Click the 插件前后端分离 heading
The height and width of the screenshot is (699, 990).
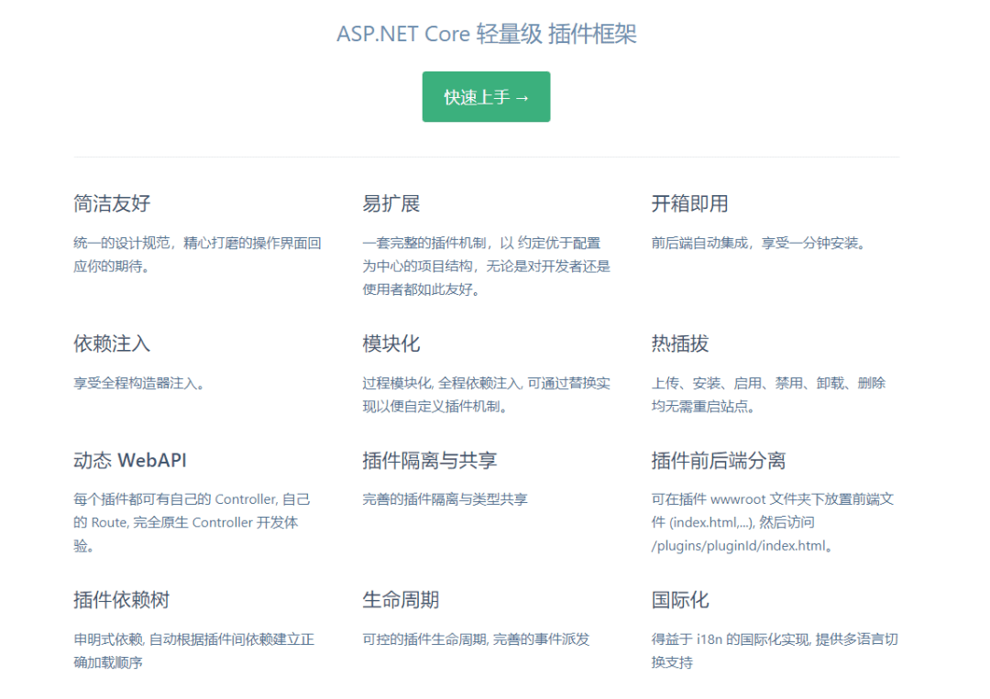719,461
